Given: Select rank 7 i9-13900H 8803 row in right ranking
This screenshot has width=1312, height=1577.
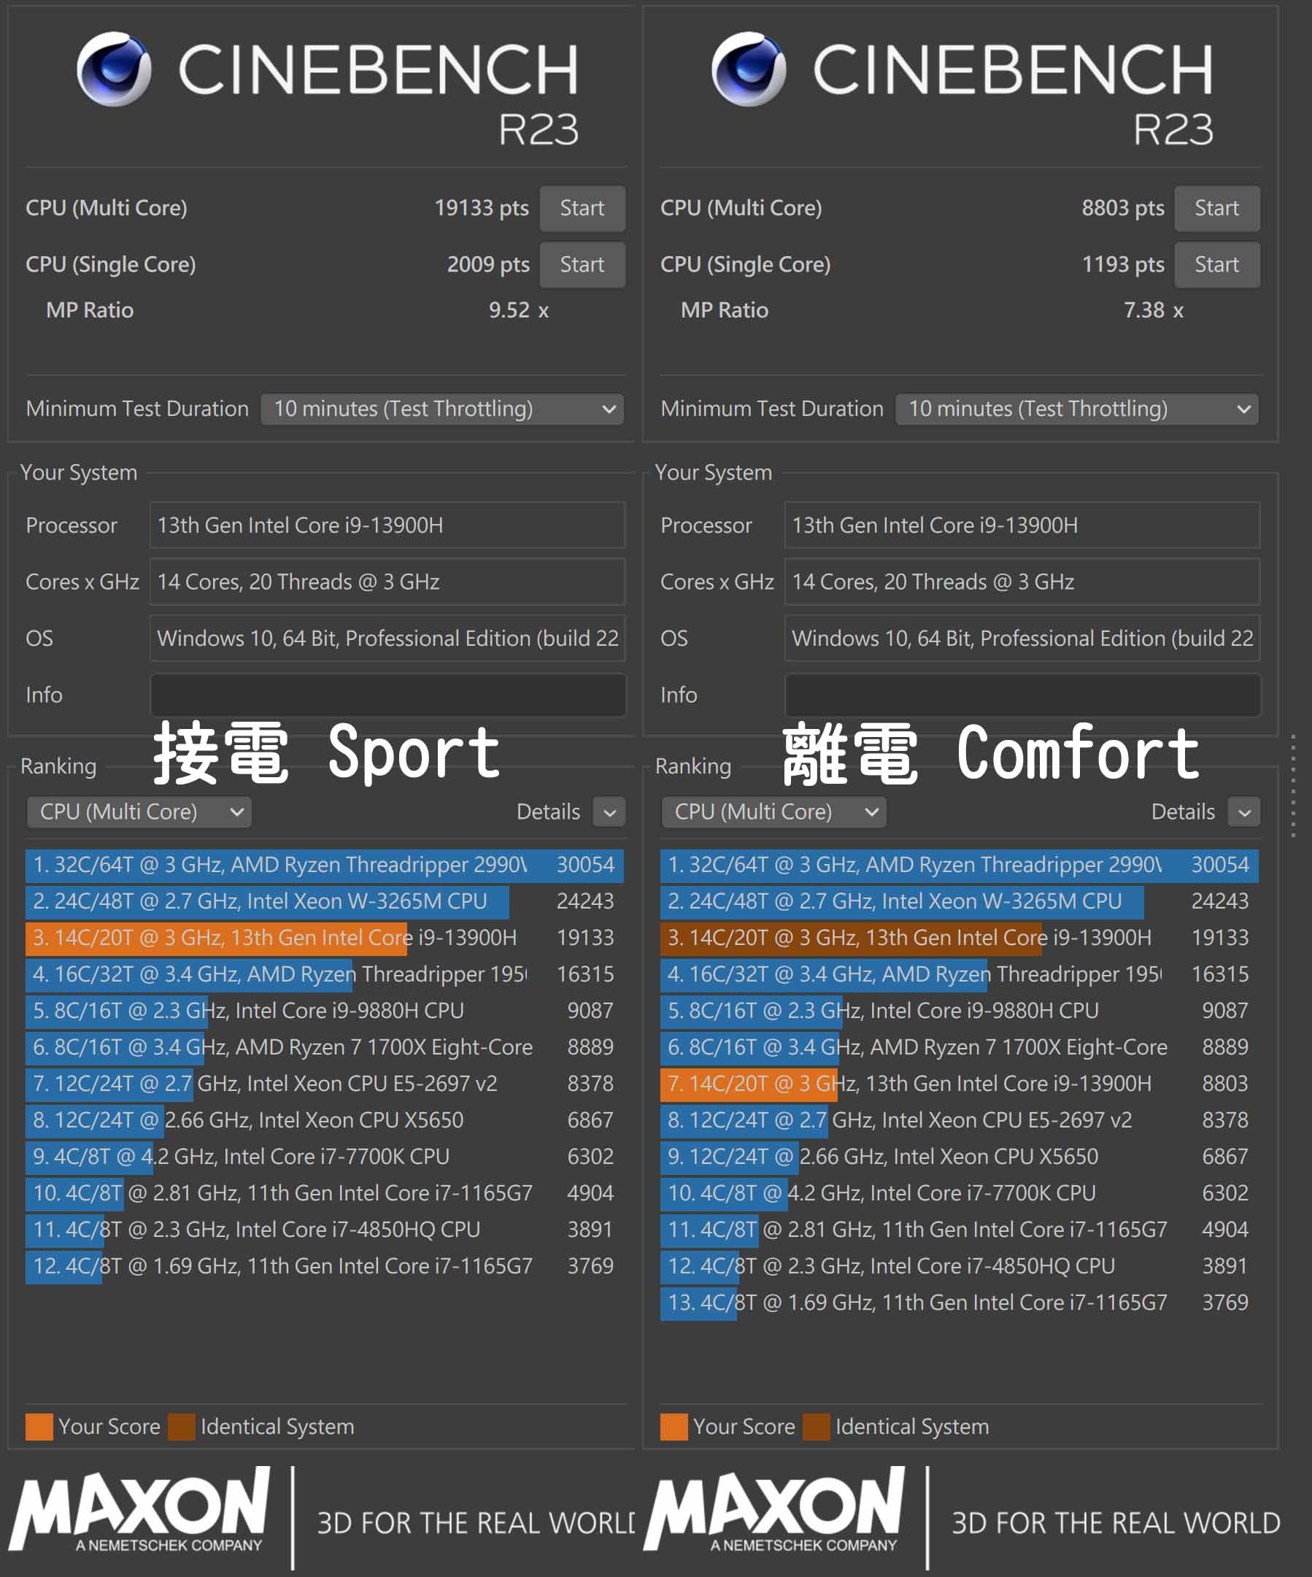Looking at the screenshot, I should pyautogui.click(x=959, y=1084).
